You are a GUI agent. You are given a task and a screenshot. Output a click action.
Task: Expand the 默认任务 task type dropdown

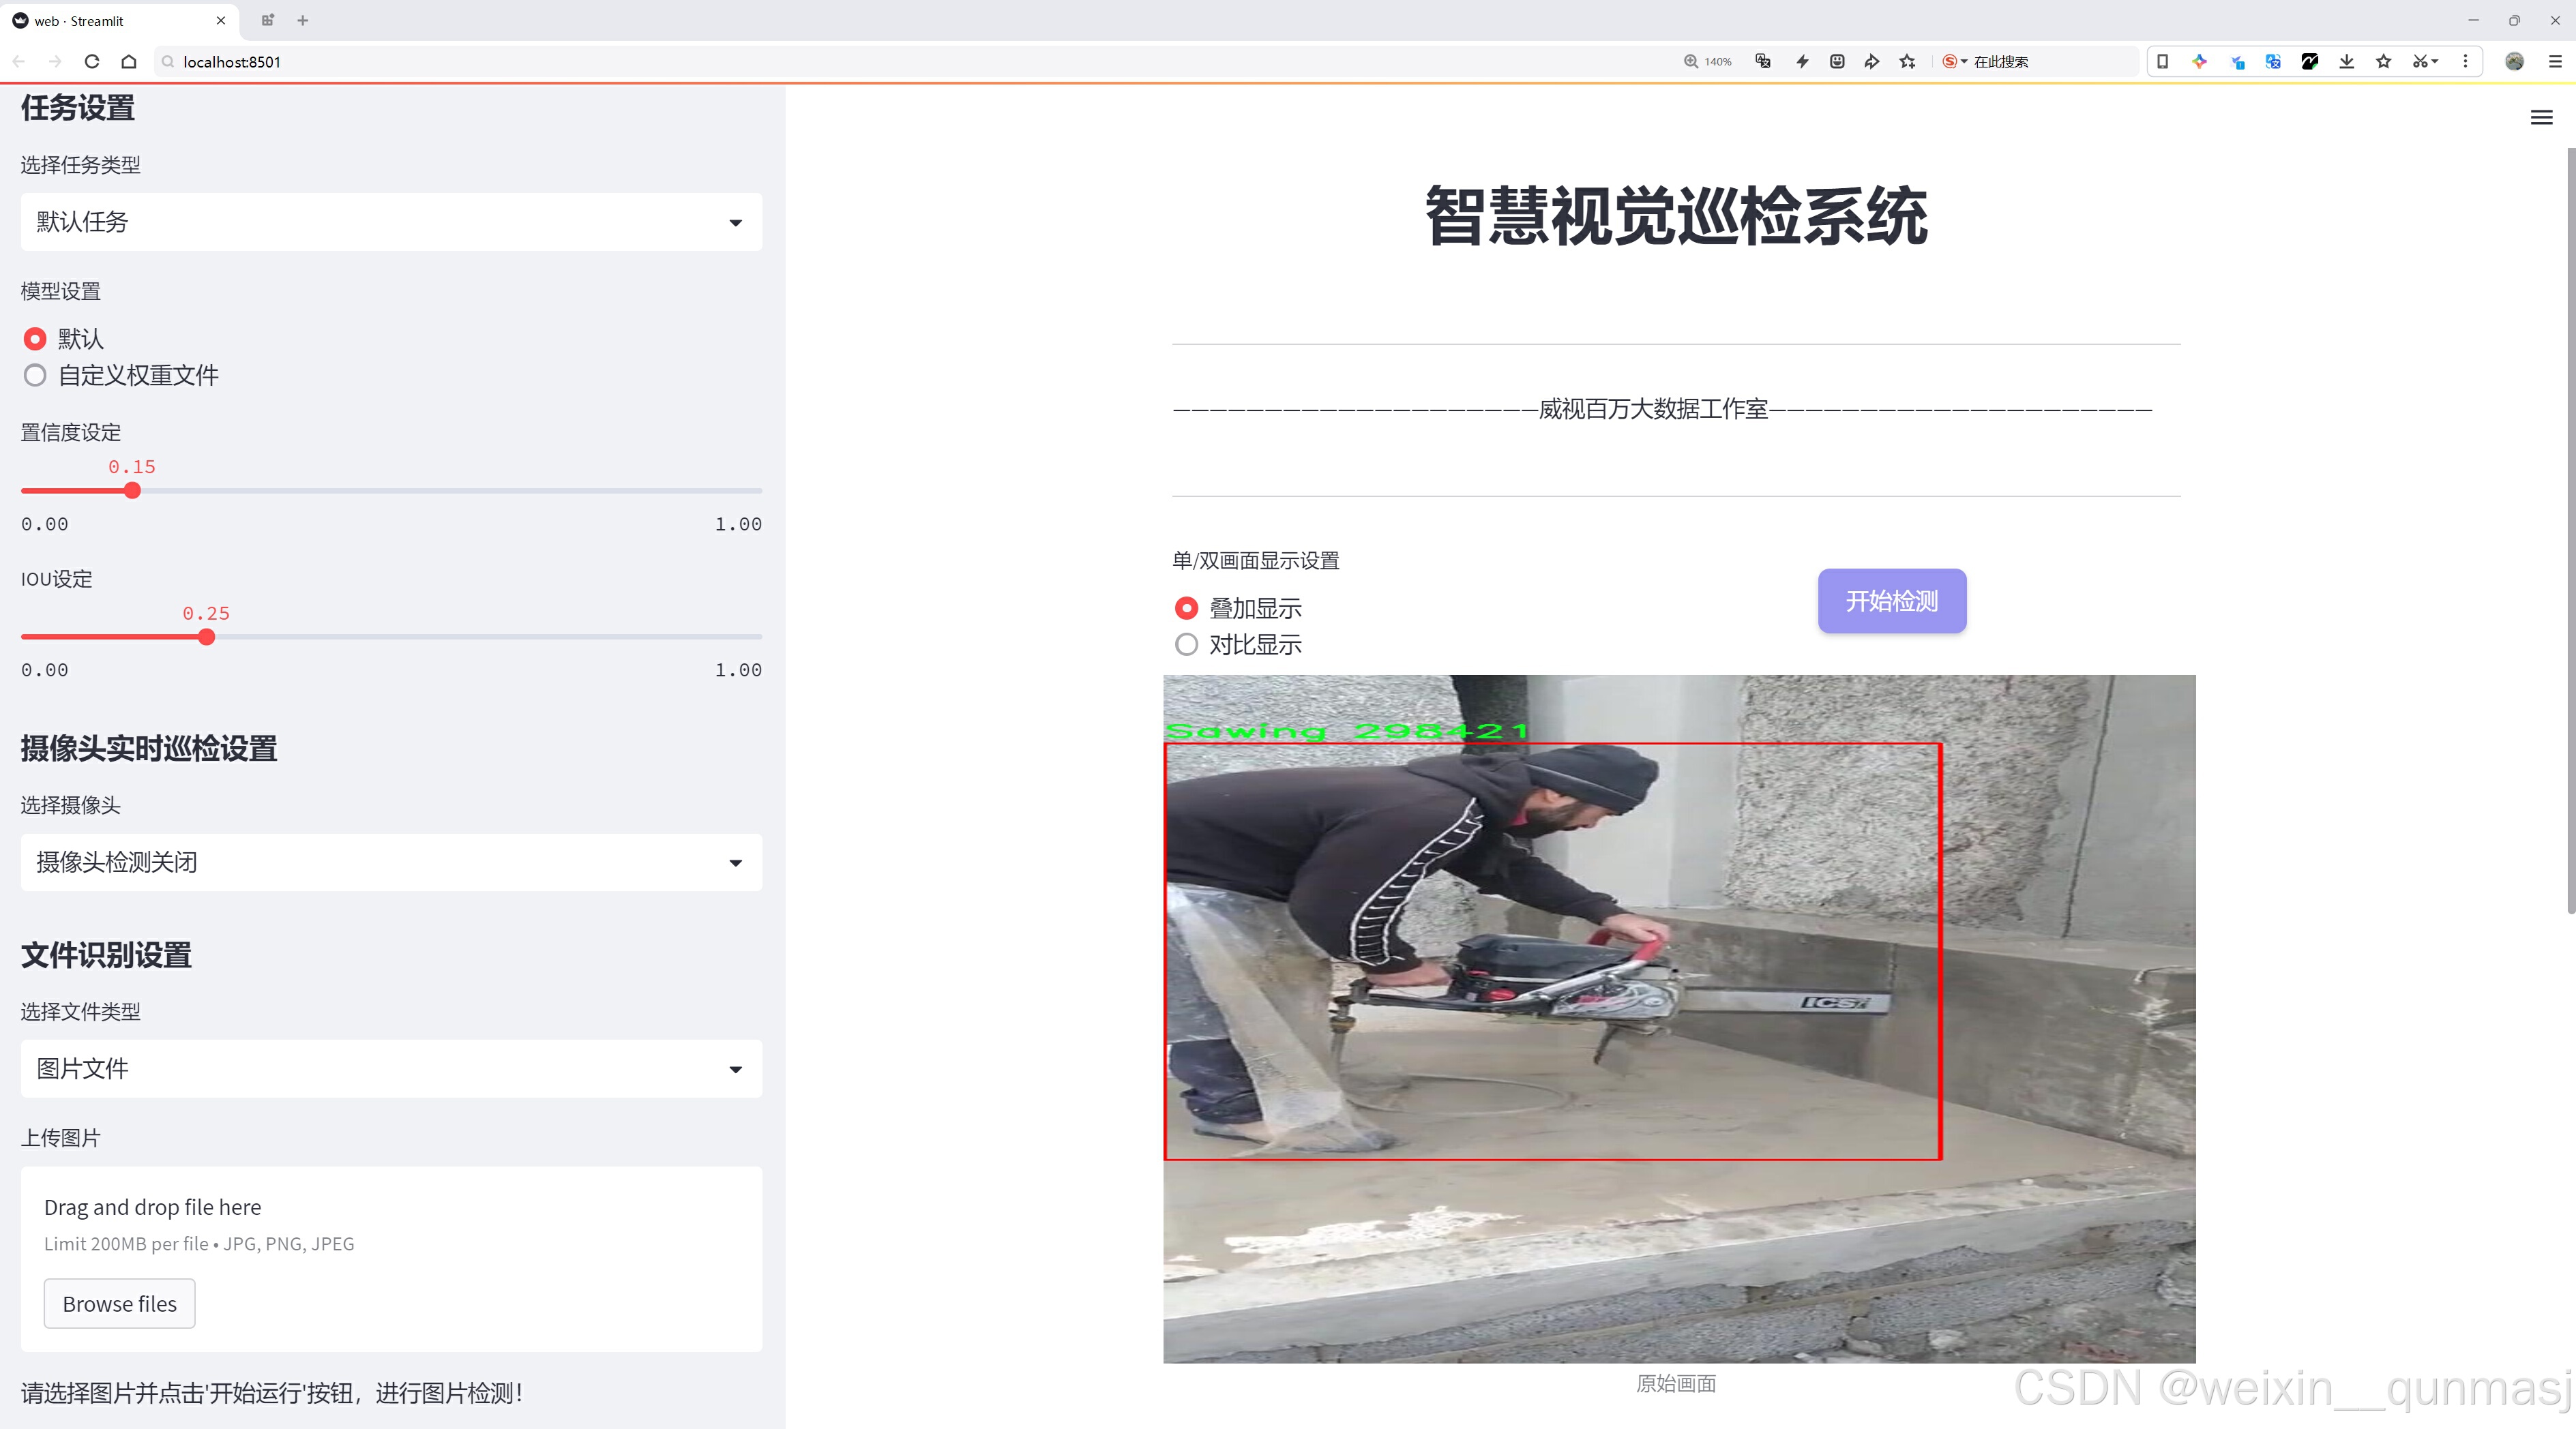coord(391,222)
